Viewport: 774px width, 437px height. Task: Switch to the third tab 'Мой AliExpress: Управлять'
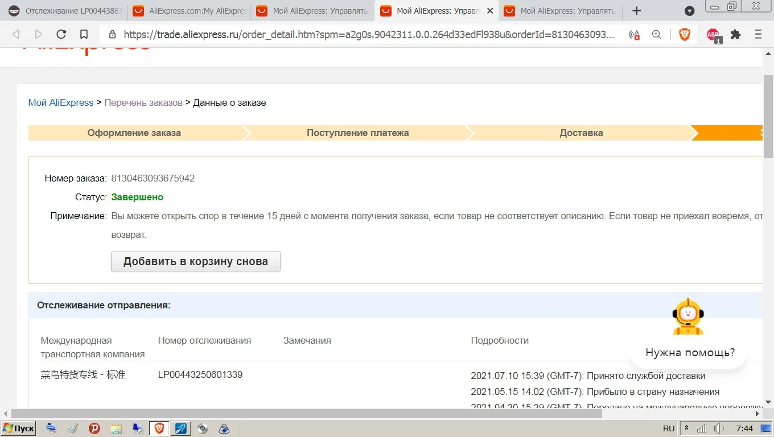tap(313, 11)
